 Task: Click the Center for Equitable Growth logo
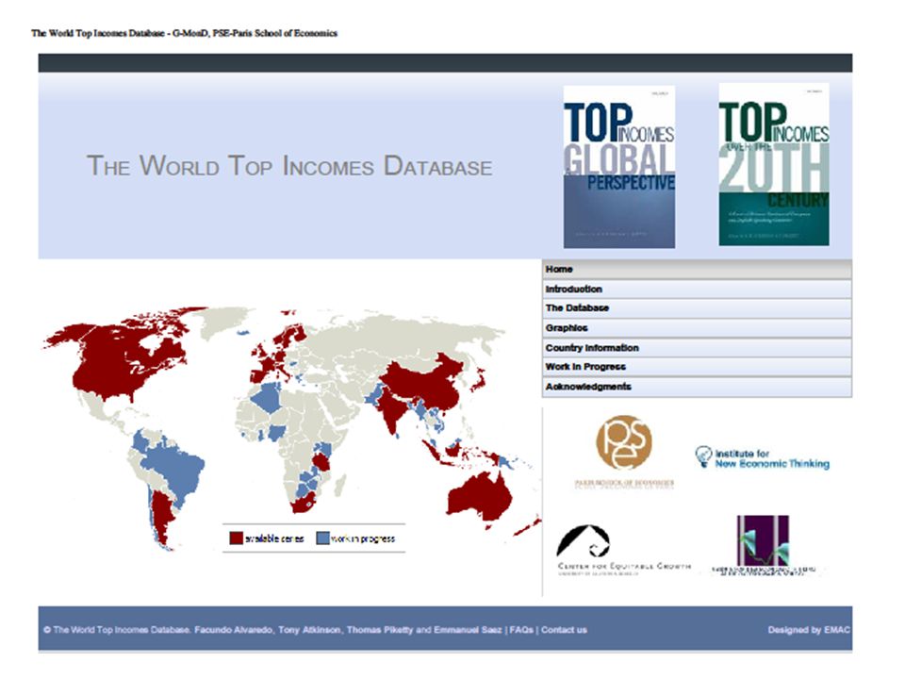[623, 550]
